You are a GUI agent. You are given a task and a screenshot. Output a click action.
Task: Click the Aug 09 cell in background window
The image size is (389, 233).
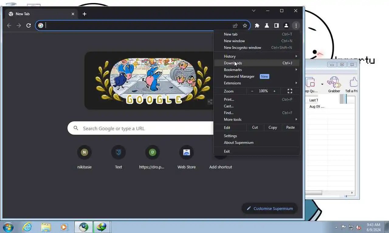click(x=317, y=106)
